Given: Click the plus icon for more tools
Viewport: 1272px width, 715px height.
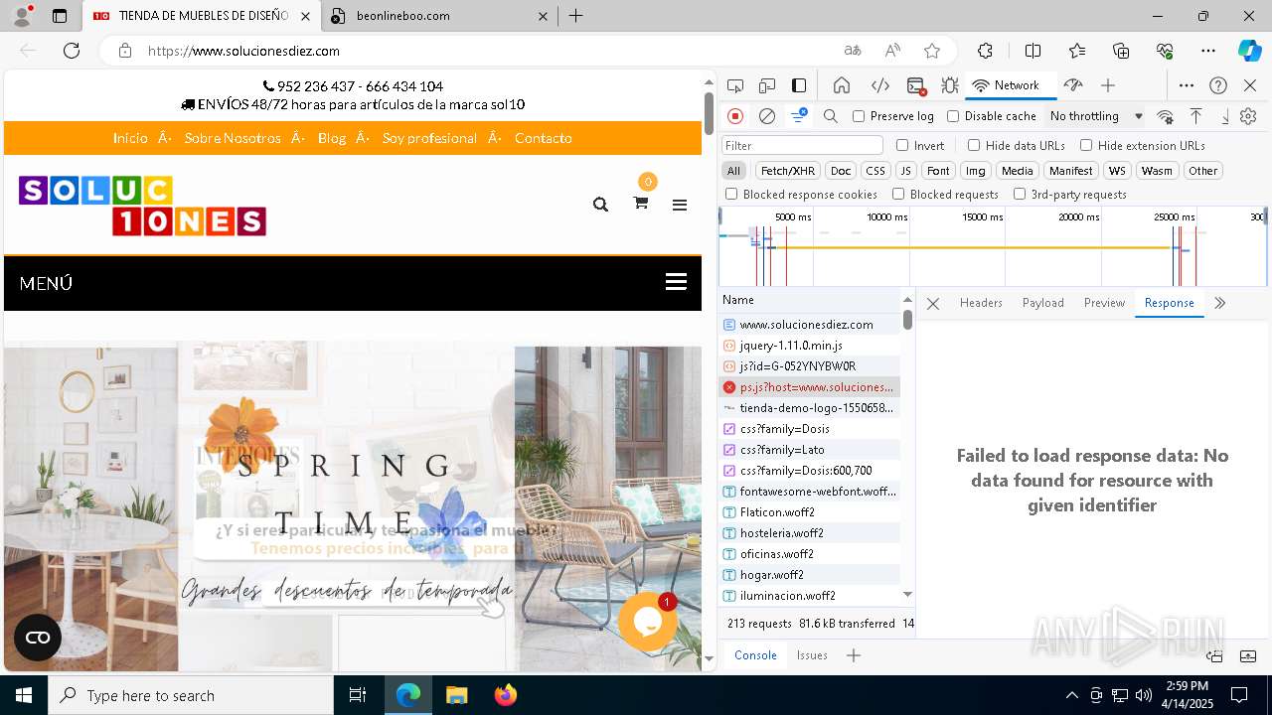Looking at the screenshot, I should click(x=1108, y=85).
